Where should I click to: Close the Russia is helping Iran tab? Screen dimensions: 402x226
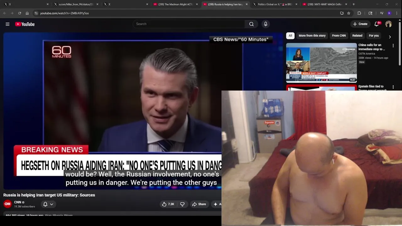pyautogui.click(x=247, y=4)
